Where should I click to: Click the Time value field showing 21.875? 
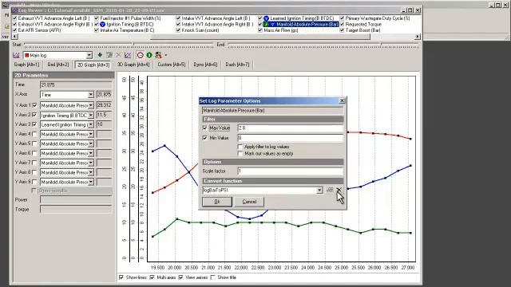76,85
